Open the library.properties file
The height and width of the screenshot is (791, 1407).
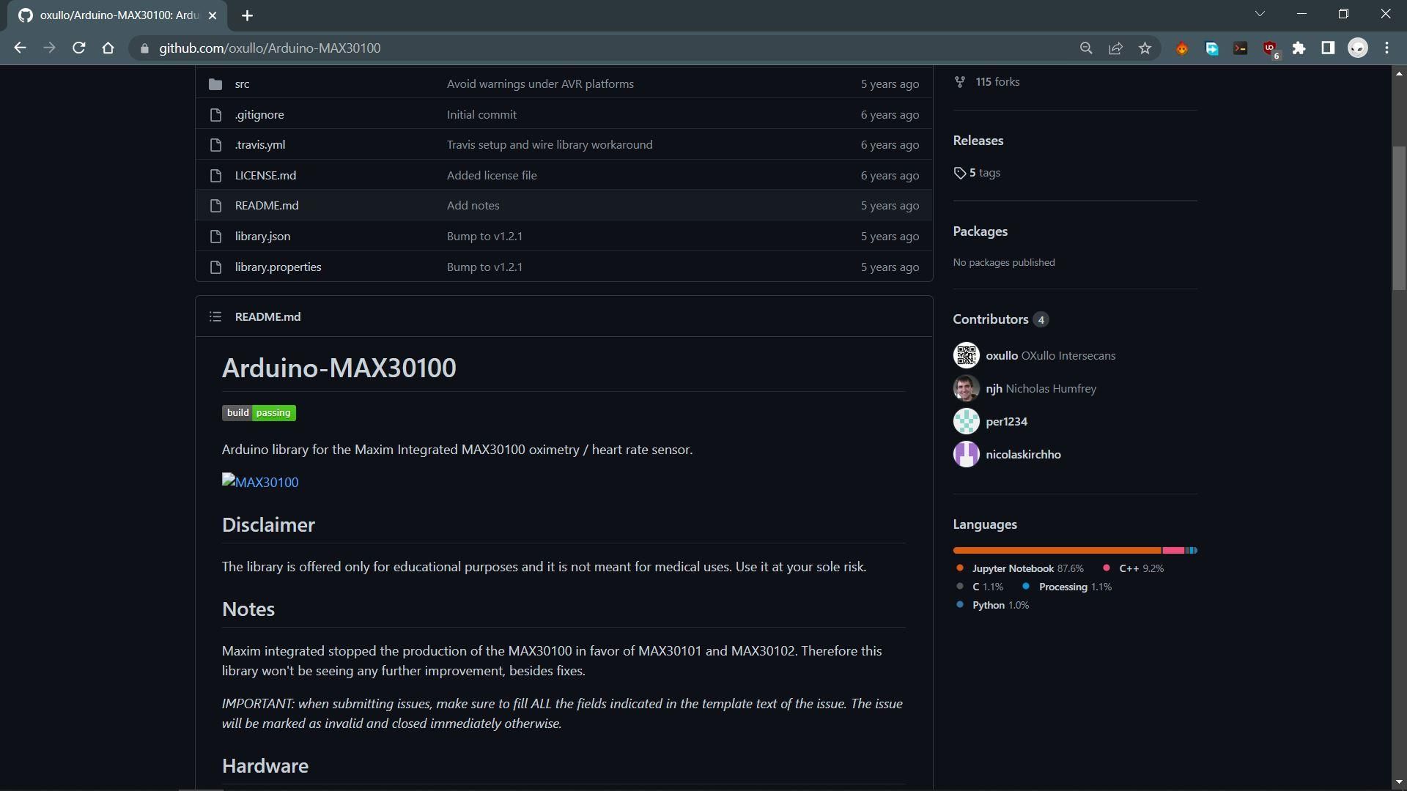click(x=278, y=267)
